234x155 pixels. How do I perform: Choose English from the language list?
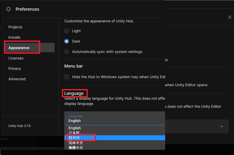tap(115, 128)
